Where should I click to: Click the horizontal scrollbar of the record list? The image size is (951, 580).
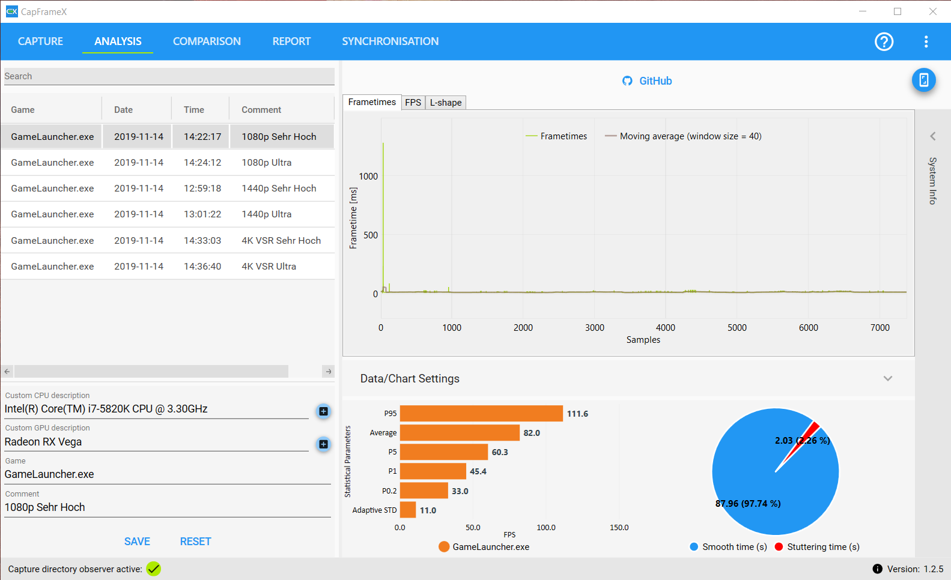[151, 372]
